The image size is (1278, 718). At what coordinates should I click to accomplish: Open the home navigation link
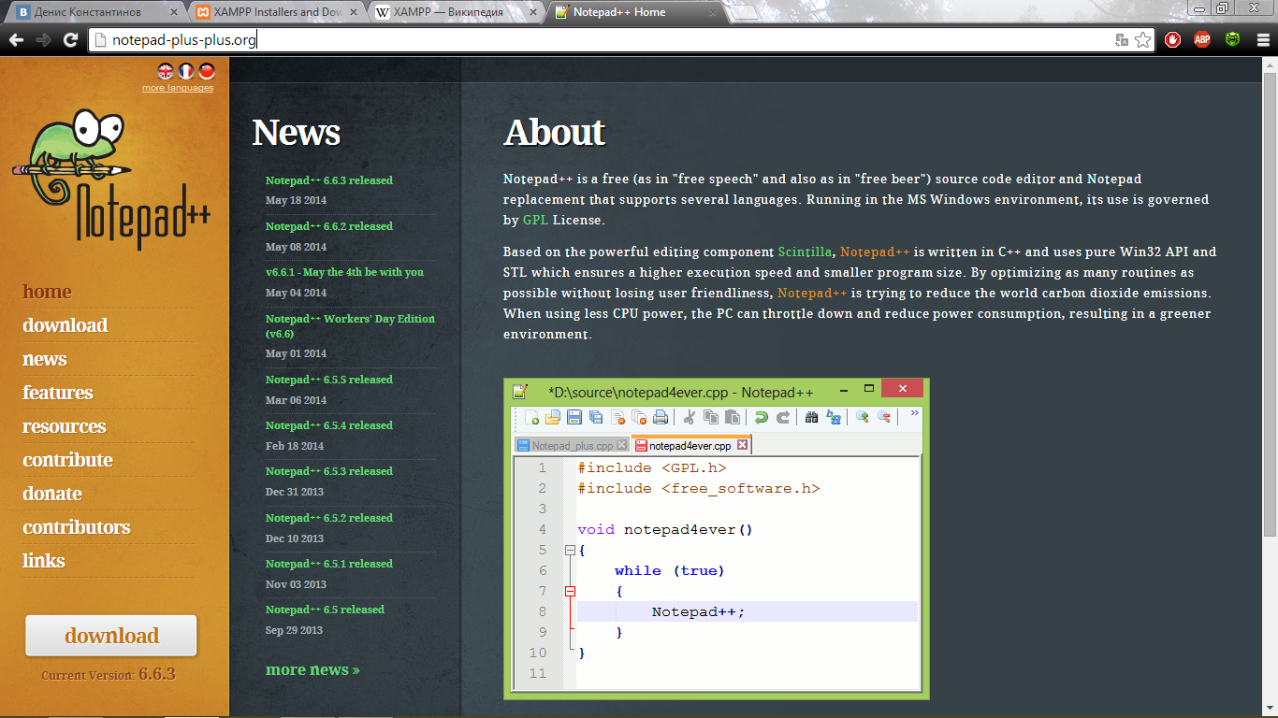pos(47,292)
